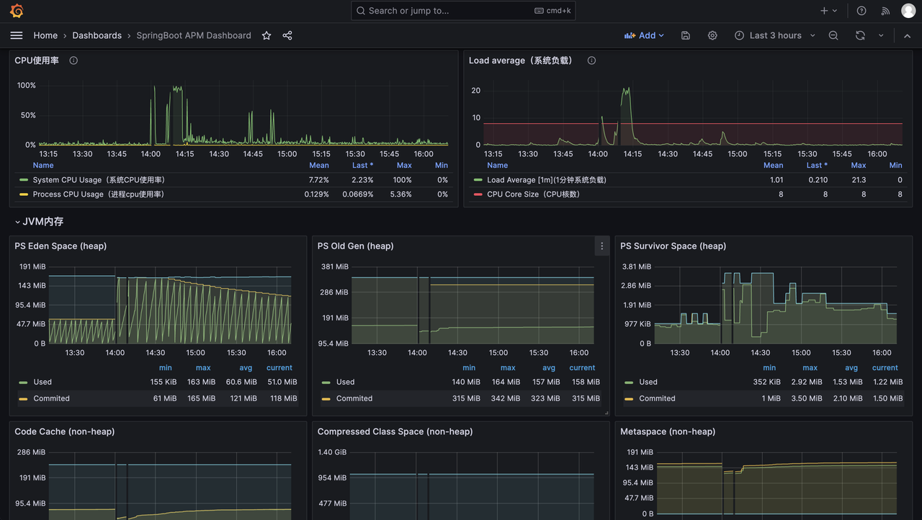Zoom out the time range
The height and width of the screenshot is (520, 922).
833,35
